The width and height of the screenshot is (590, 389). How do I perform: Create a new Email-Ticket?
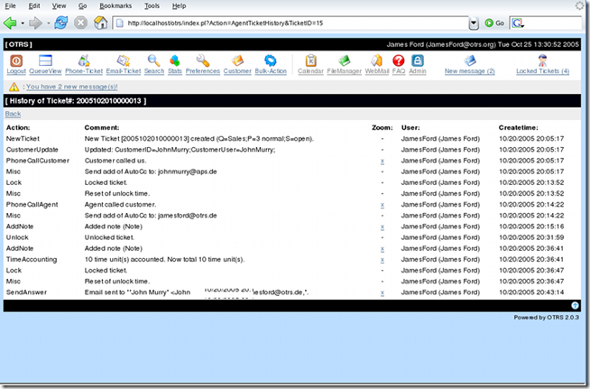click(x=122, y=60)
